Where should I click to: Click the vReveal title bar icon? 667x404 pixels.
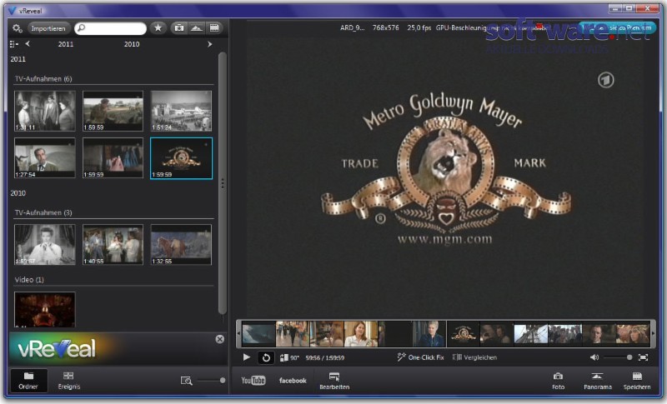pos(12,11)
